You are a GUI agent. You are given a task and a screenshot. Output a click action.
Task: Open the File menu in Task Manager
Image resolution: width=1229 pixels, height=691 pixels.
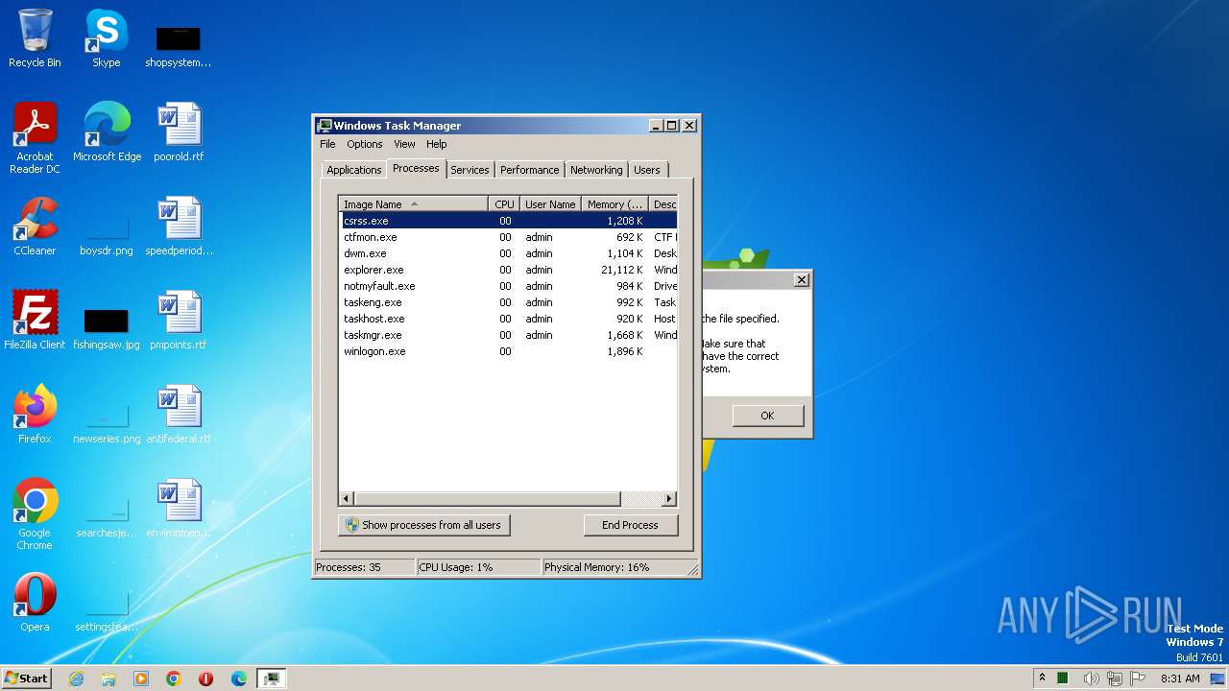pos(327,144)
